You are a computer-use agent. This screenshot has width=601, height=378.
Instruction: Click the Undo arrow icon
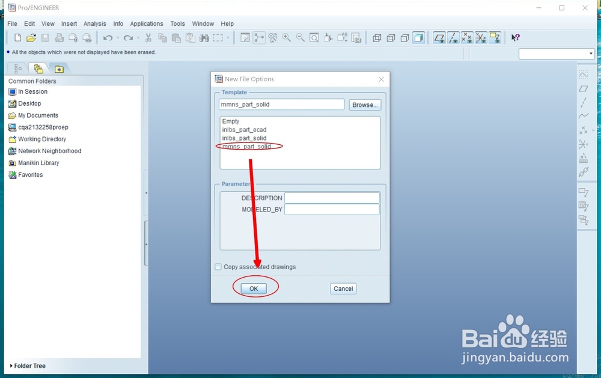(x=108, y=38)
